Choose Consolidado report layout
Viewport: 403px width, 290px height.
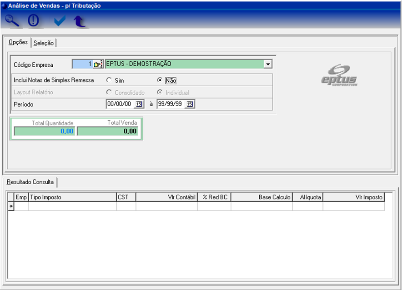click(x=109, y=93)
